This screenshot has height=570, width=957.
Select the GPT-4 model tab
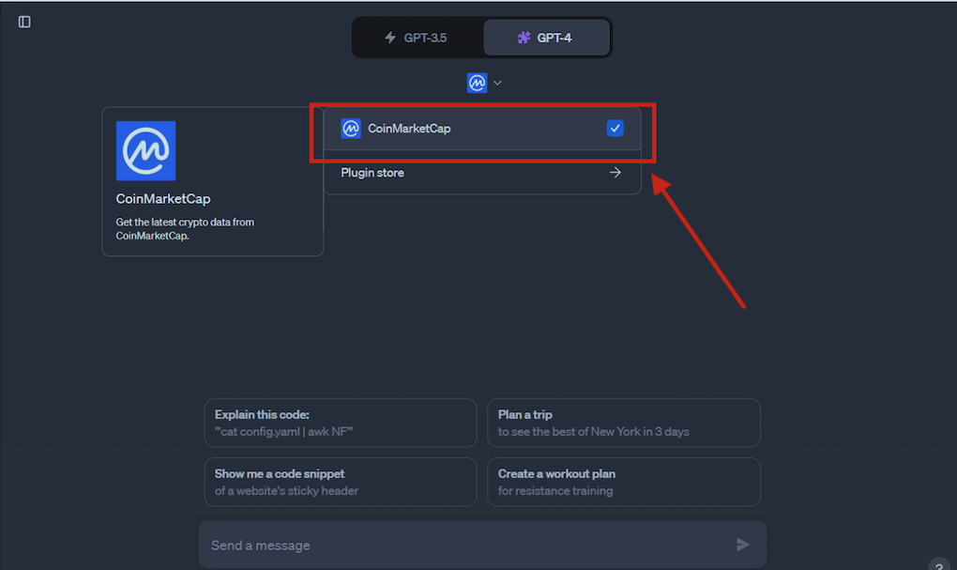546,38
